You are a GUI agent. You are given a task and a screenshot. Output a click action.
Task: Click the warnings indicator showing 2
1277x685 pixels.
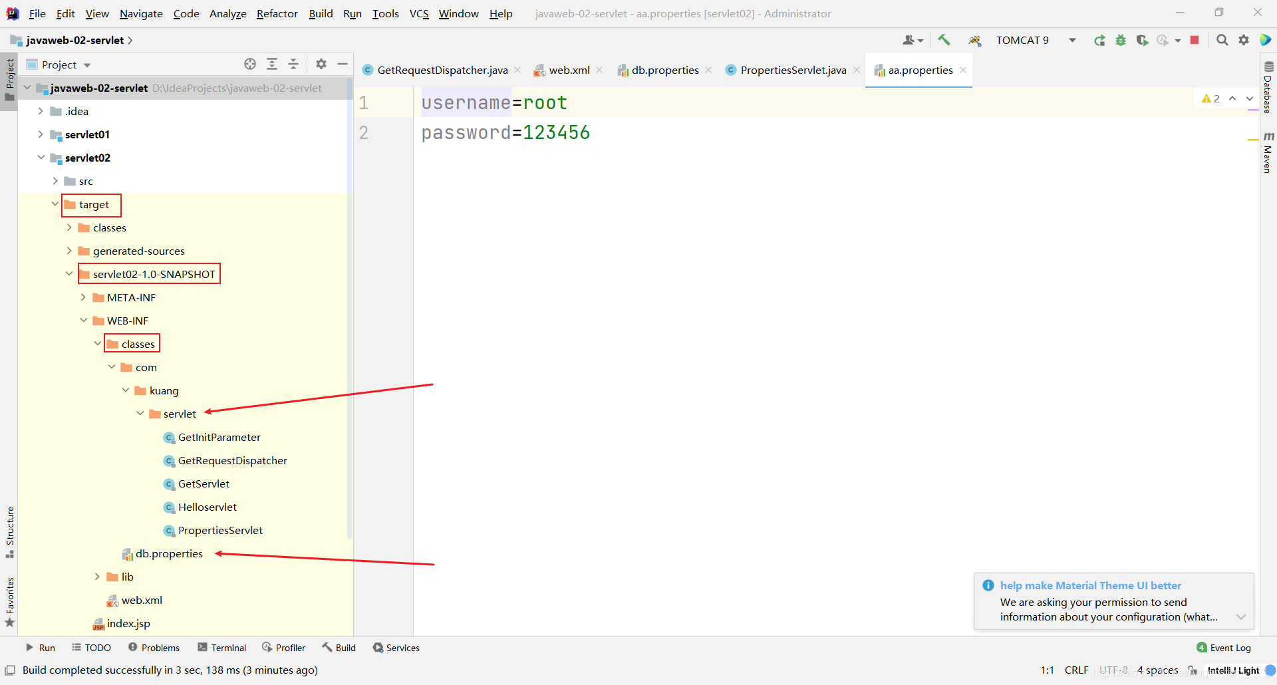tap(1210, 98)
